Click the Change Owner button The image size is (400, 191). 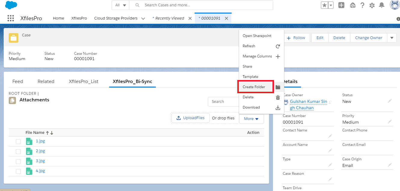(369, 38)
